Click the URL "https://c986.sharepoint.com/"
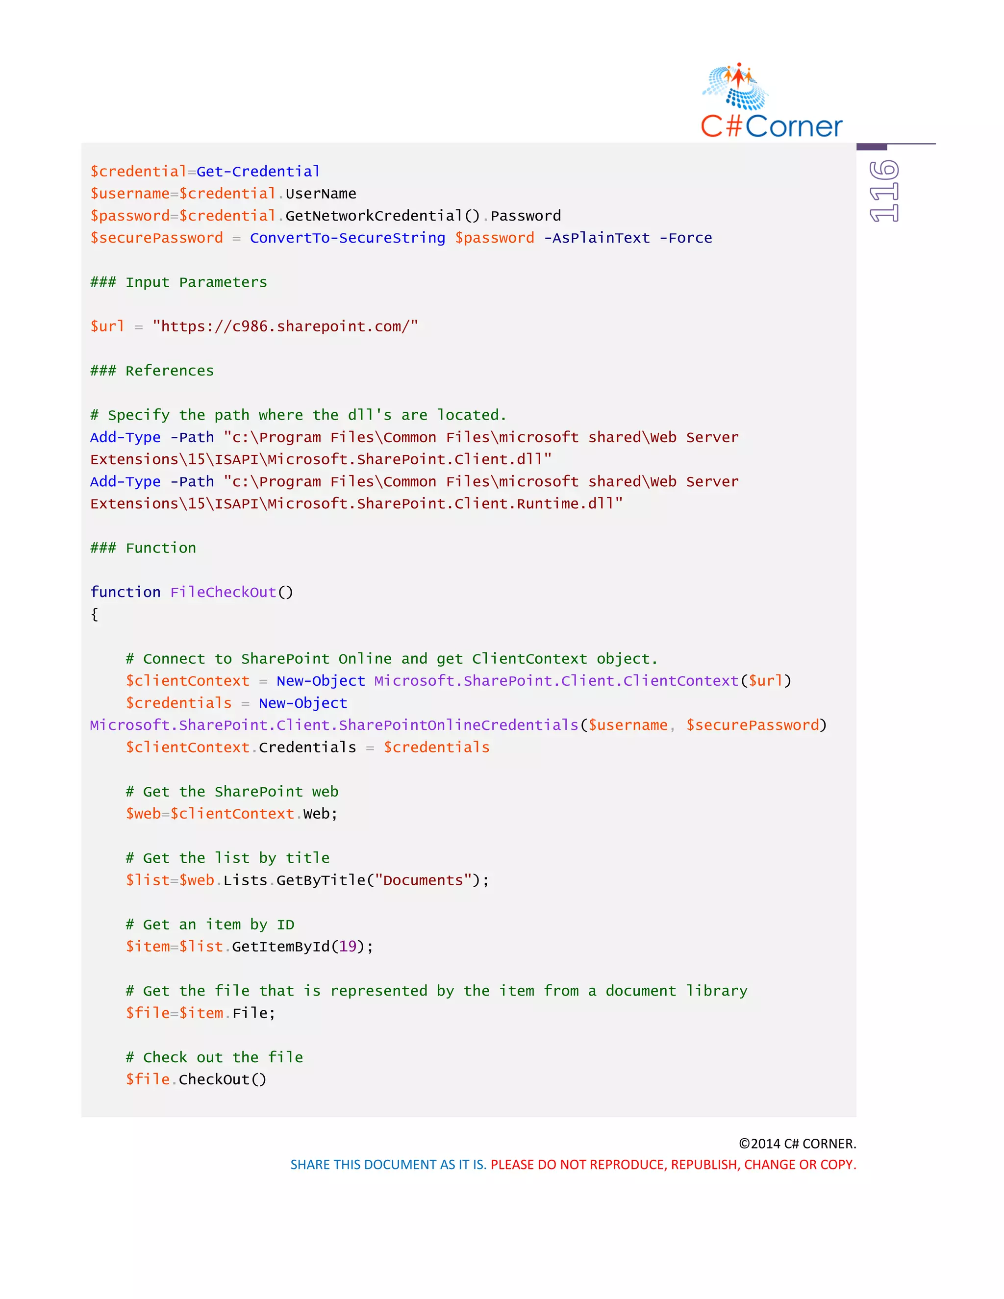Image resolution: width=1004 pixels, height=1299 pixels. 285,326
